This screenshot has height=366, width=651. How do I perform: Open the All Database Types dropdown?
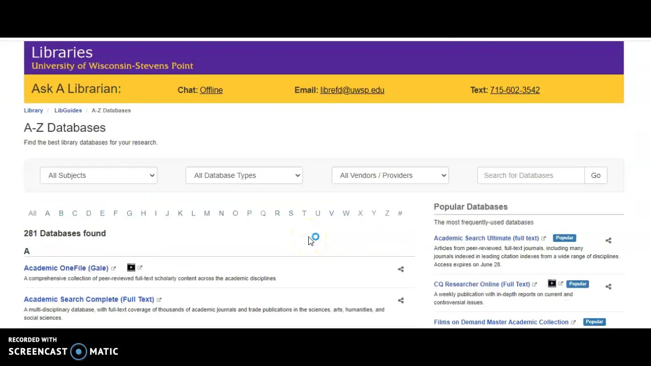(x=244, y=175)
